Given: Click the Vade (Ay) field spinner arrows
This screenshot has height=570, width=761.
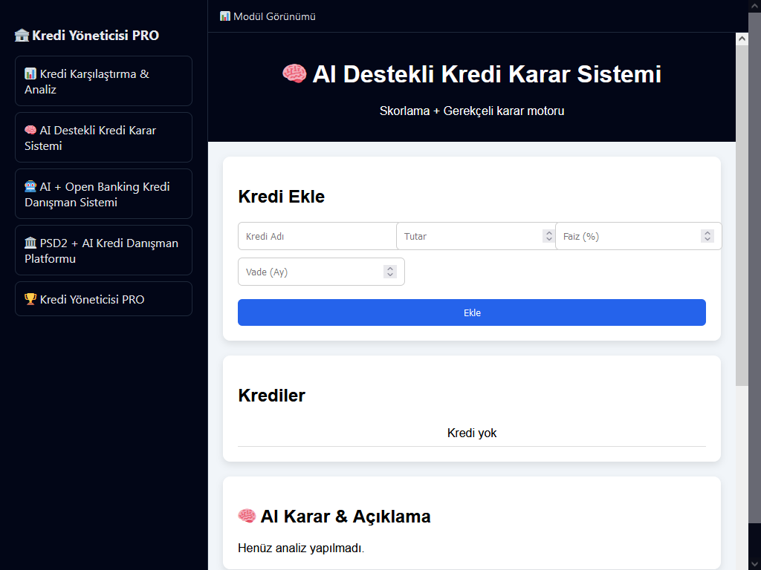Looking at the screenshot, I should (390, 272).
